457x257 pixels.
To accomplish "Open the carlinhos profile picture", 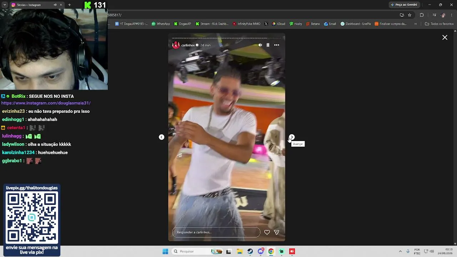I will [176, 45].
